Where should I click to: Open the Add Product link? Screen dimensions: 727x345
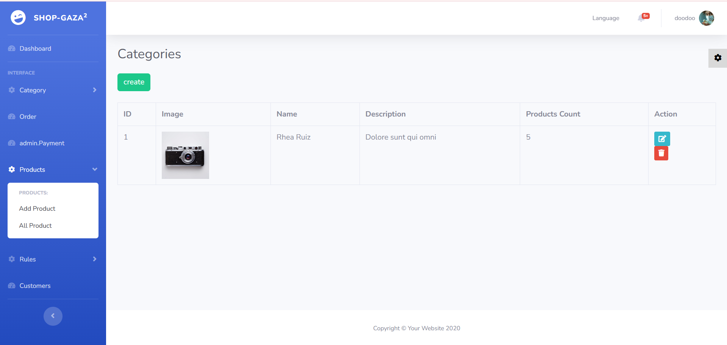pos(37,208)
